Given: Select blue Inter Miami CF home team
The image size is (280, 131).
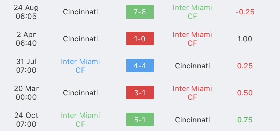Looking at the screenshot, I should [x=80, y=66].
